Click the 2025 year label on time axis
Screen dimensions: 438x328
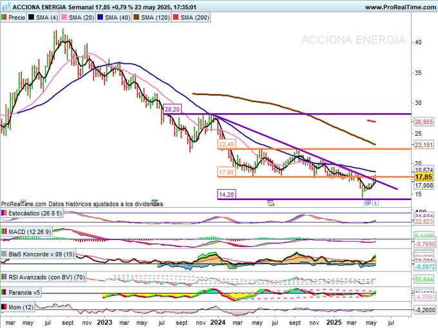(x=334, y=322)
